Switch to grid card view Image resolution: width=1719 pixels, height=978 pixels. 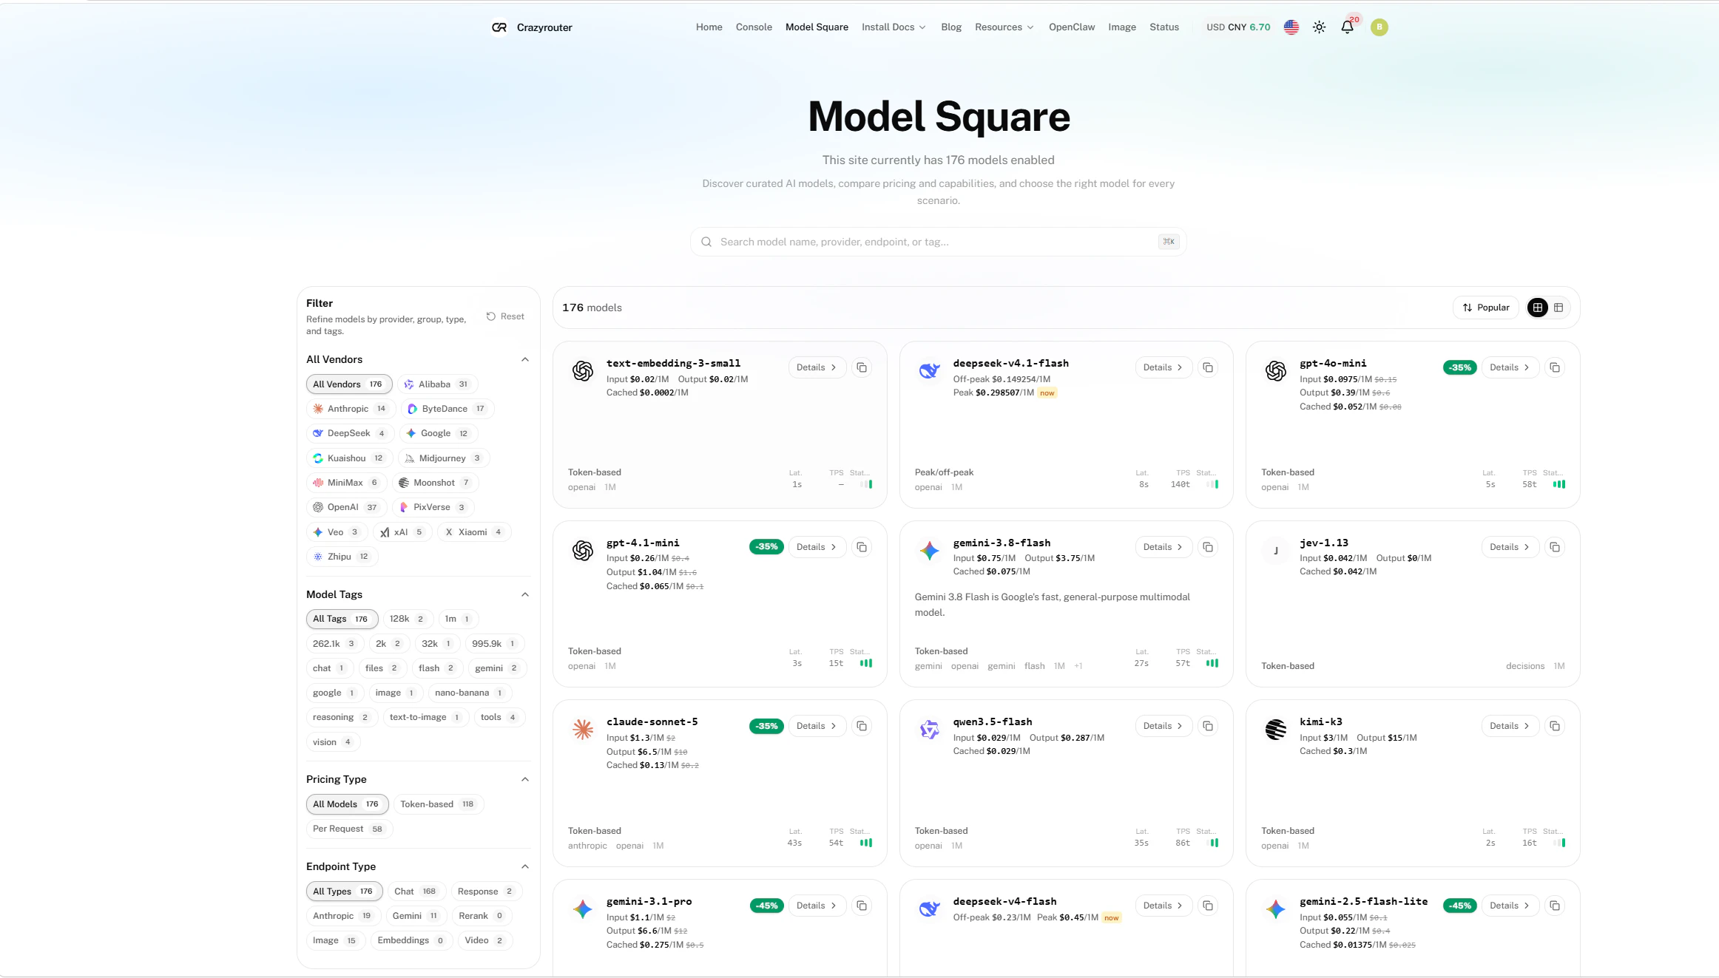click(1538, 308)
